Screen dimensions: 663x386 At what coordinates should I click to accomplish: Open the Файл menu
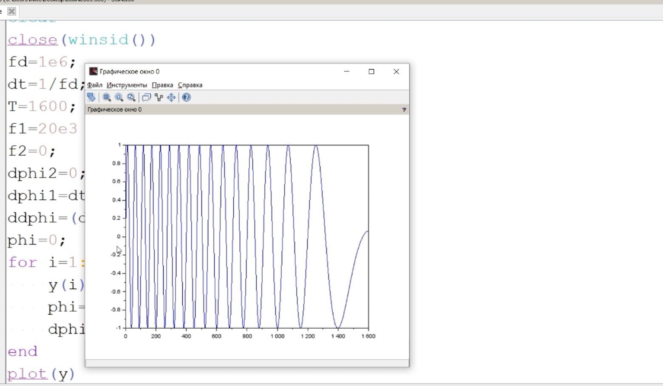tap(95, 85)
